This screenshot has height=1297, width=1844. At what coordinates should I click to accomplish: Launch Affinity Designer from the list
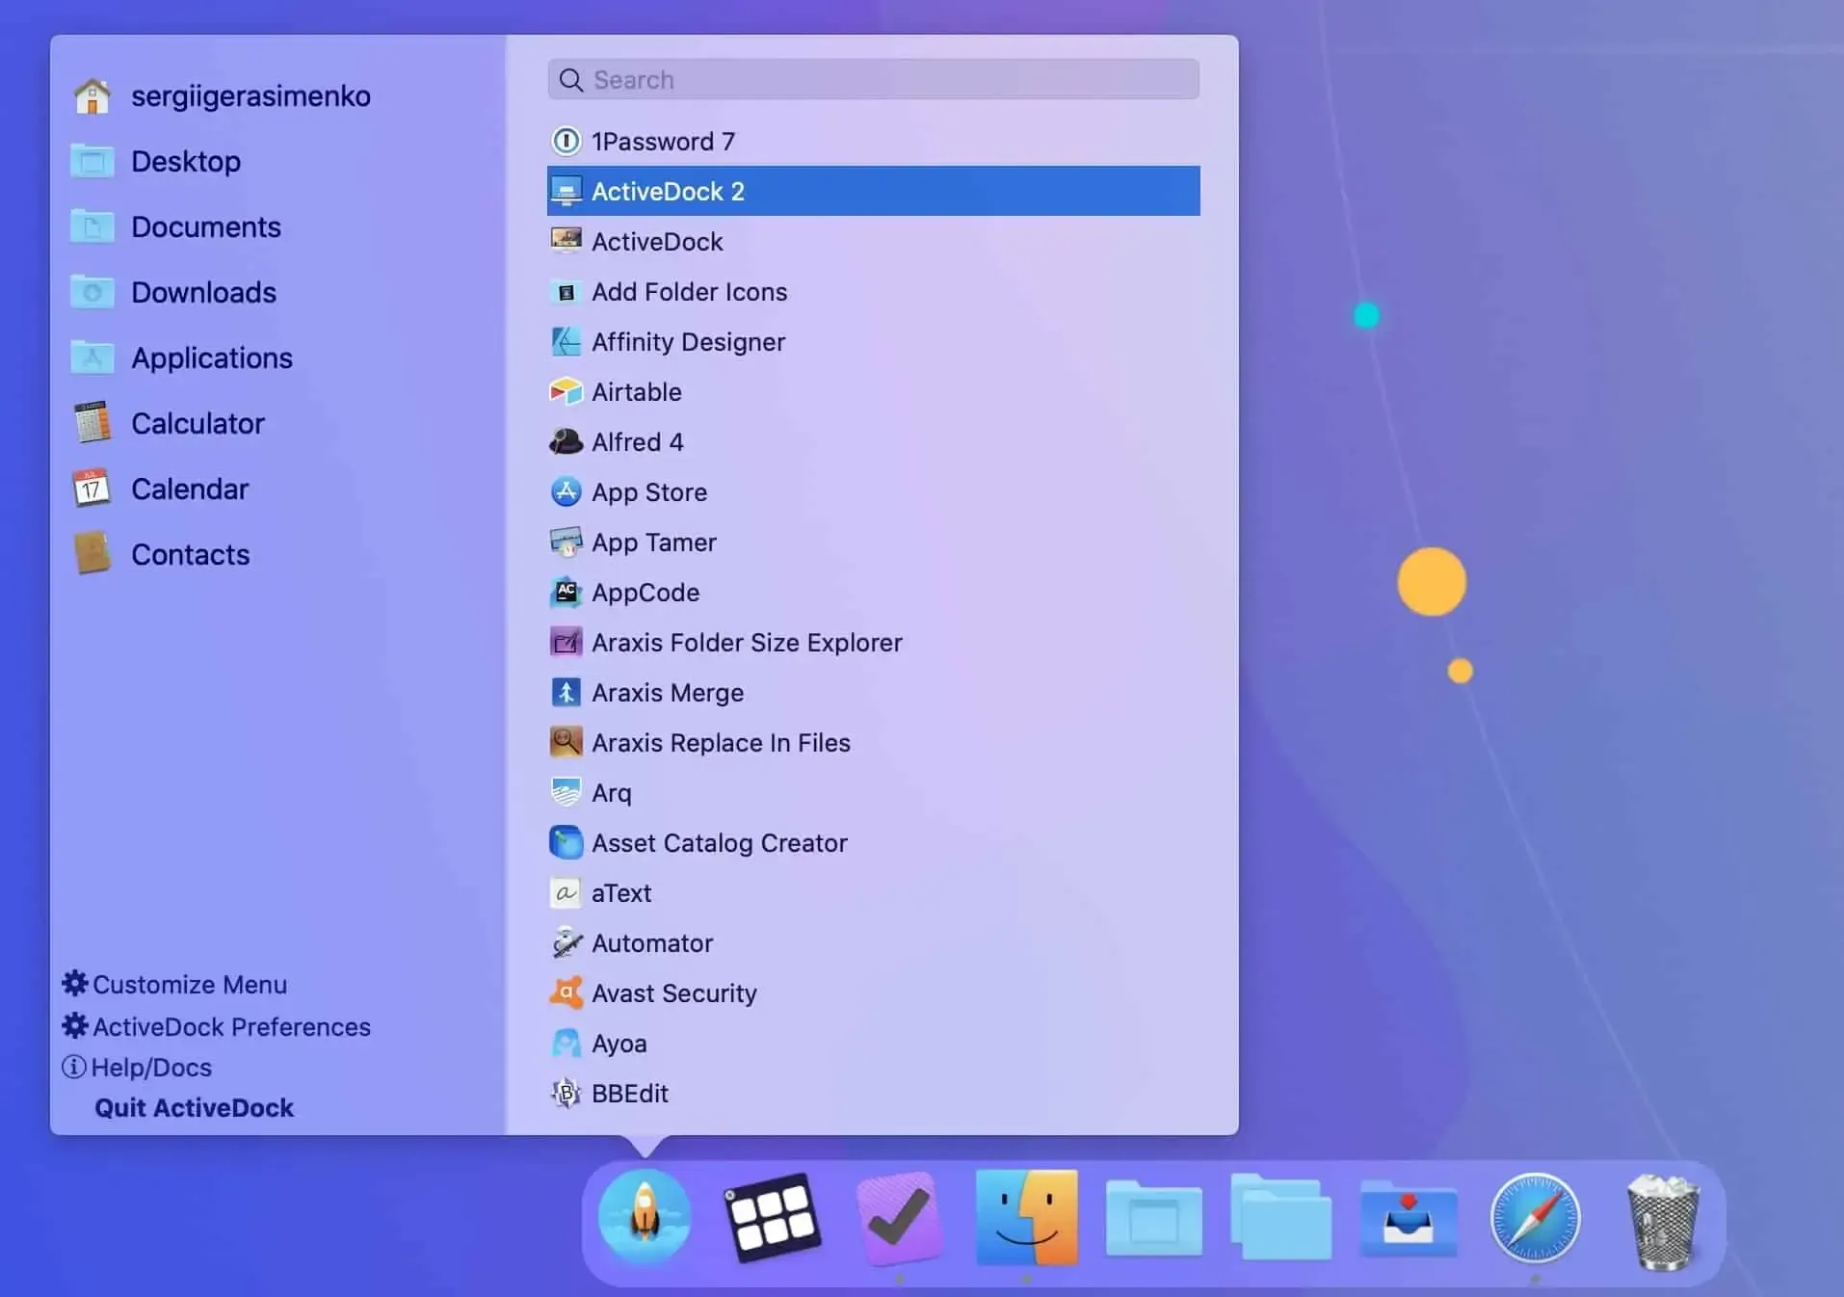[688, 341]
